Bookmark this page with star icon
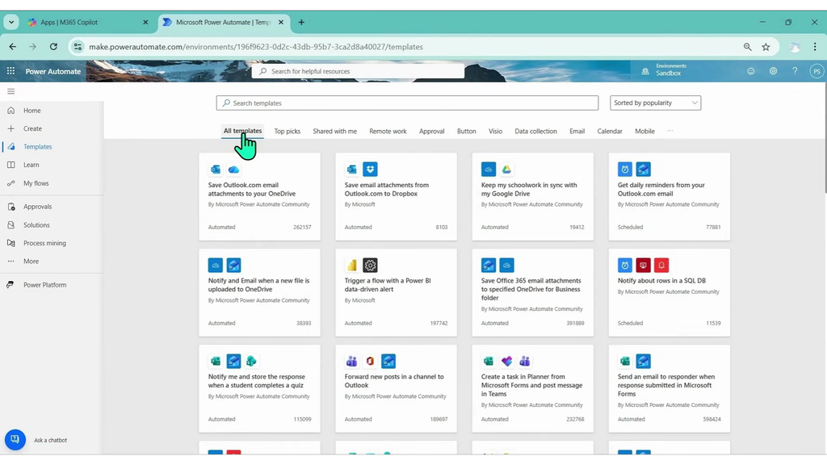Viewport: 827px width, 465px height. click(766, 47)
